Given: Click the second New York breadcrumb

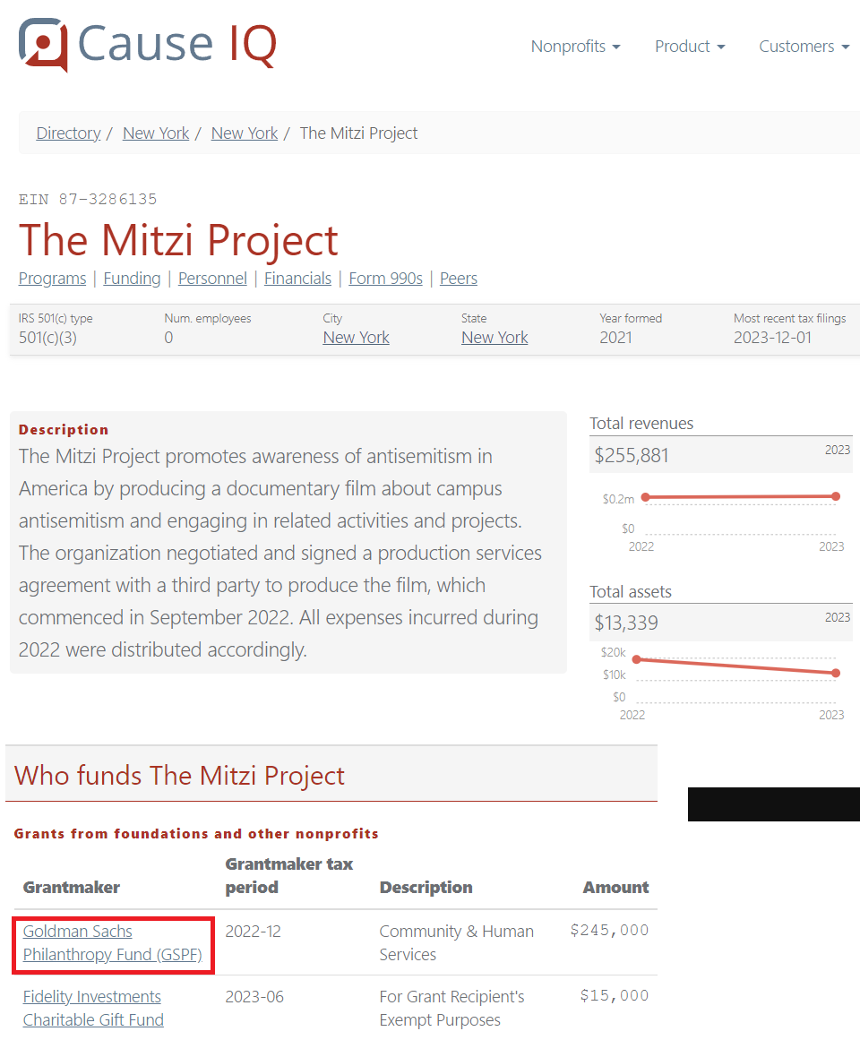Looking at the screenshot, I should pyautogui.click(x=244, y=133).
